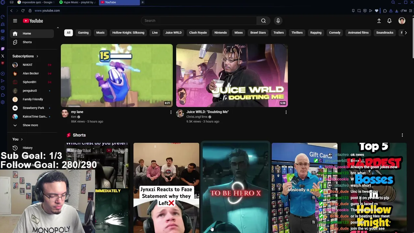Play the 'my lane' video thumbnail

click(x=117, y=75)
